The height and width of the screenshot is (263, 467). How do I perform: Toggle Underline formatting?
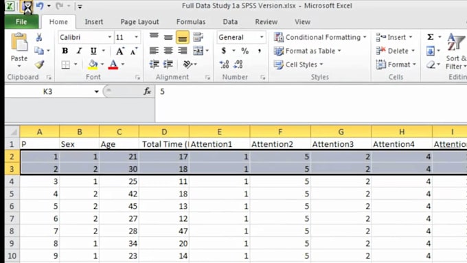(93, 51)
